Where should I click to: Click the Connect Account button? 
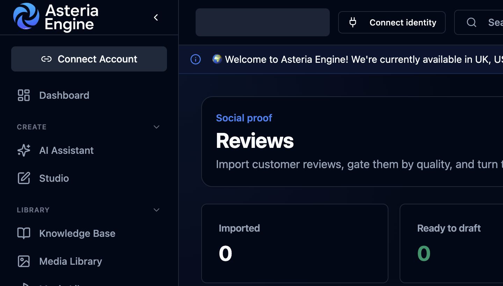coord(89,59)
